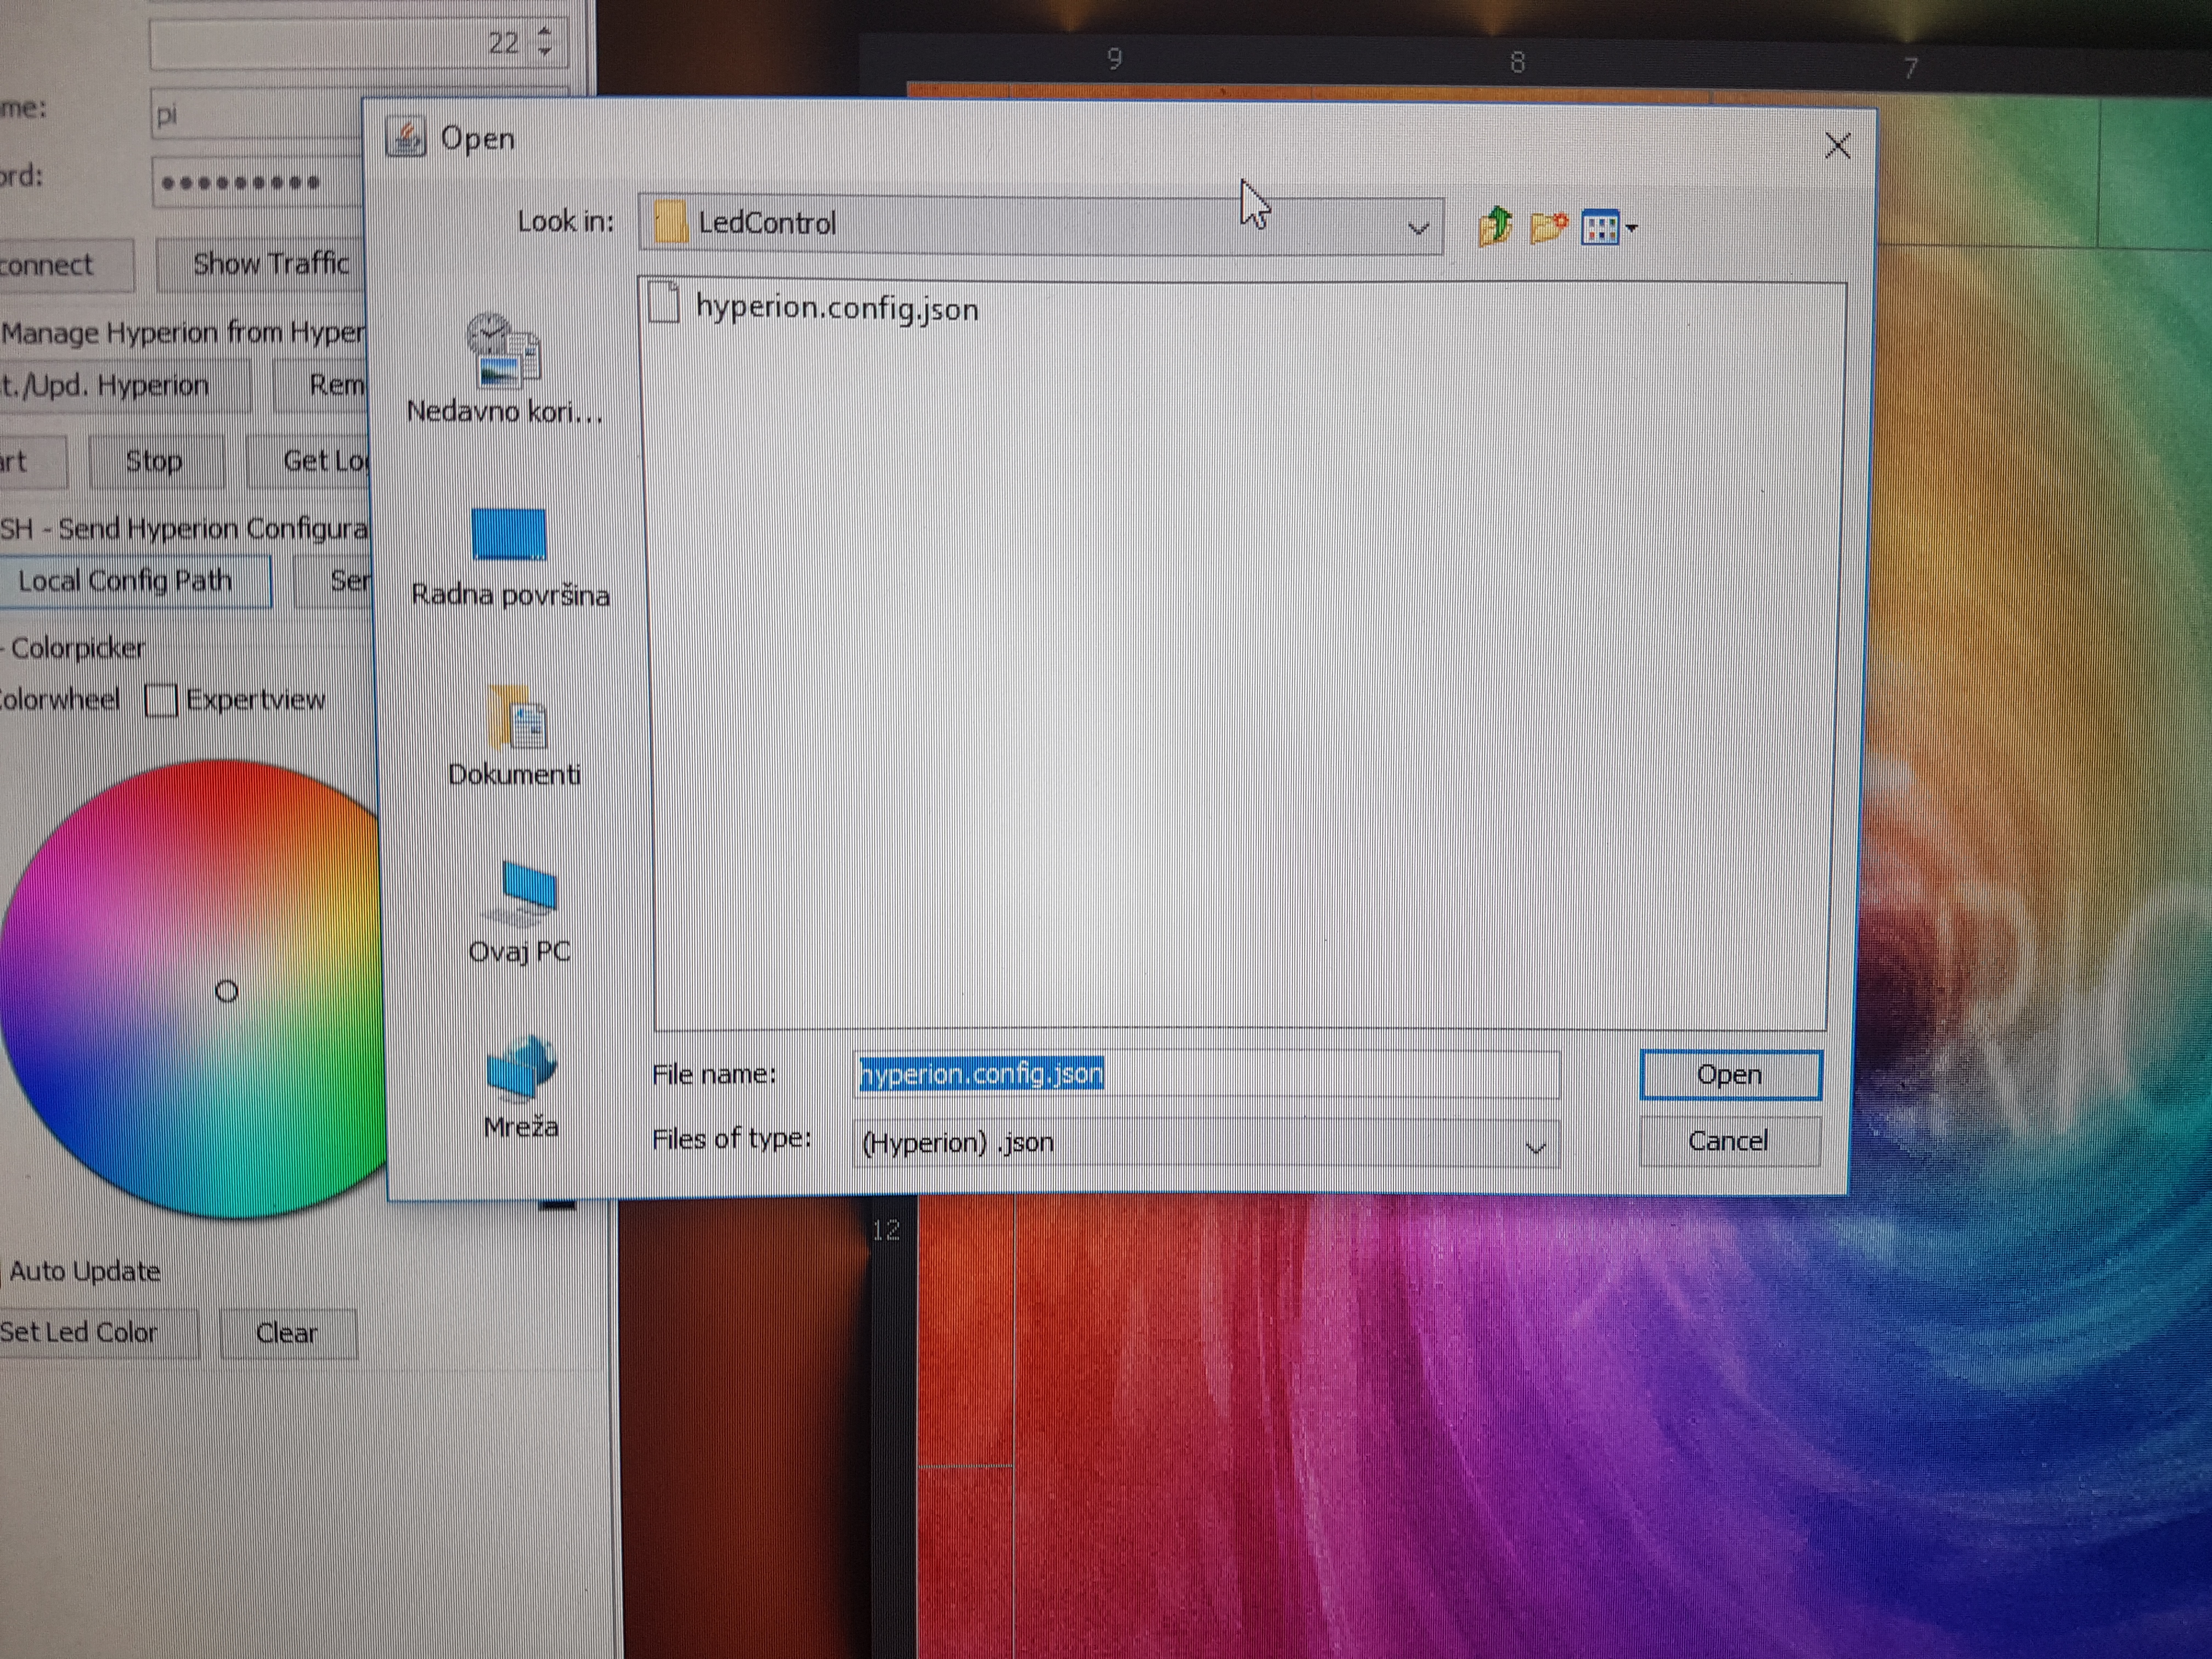
Task: Increase the port value with spinner arrow
Action: pos(545,32)
